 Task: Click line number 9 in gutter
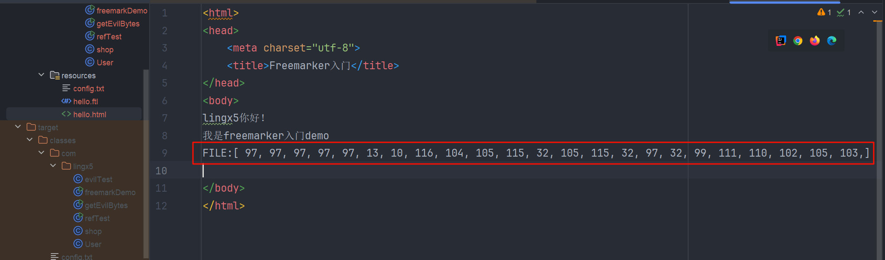point(164,153)
